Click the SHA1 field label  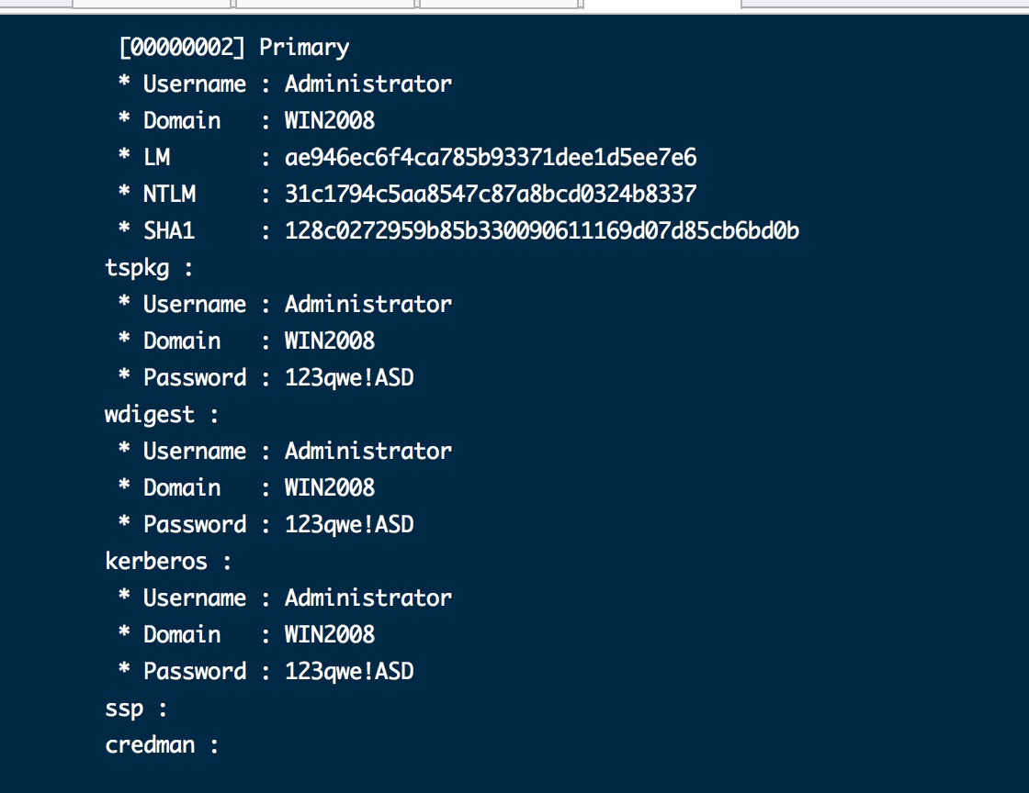tap(169, 230)
